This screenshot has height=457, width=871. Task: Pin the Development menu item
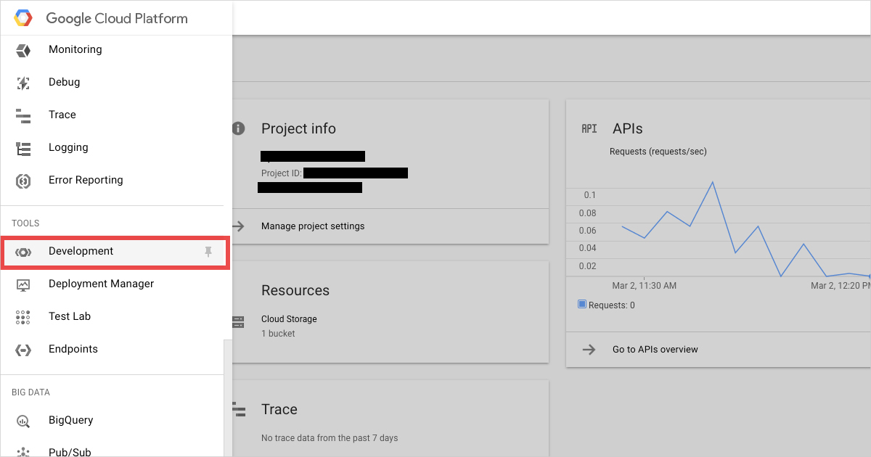(208, 252)
